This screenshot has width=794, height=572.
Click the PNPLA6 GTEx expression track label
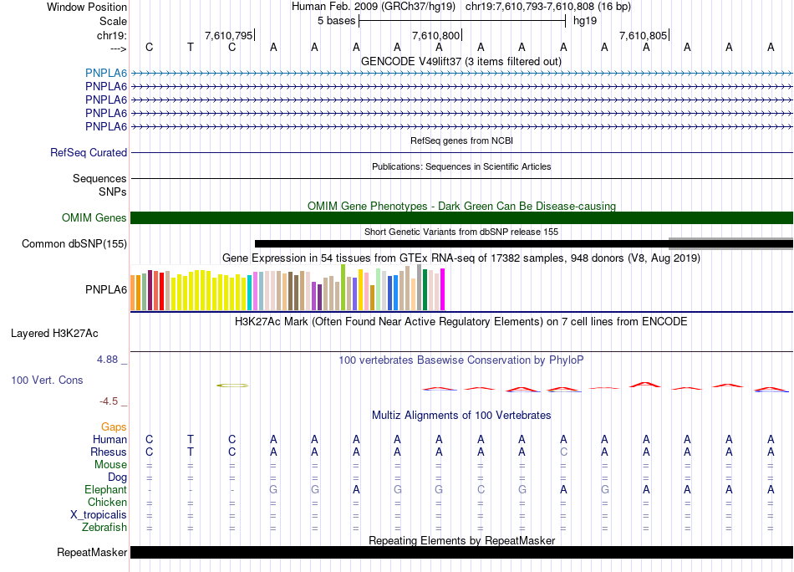[105, 290]
